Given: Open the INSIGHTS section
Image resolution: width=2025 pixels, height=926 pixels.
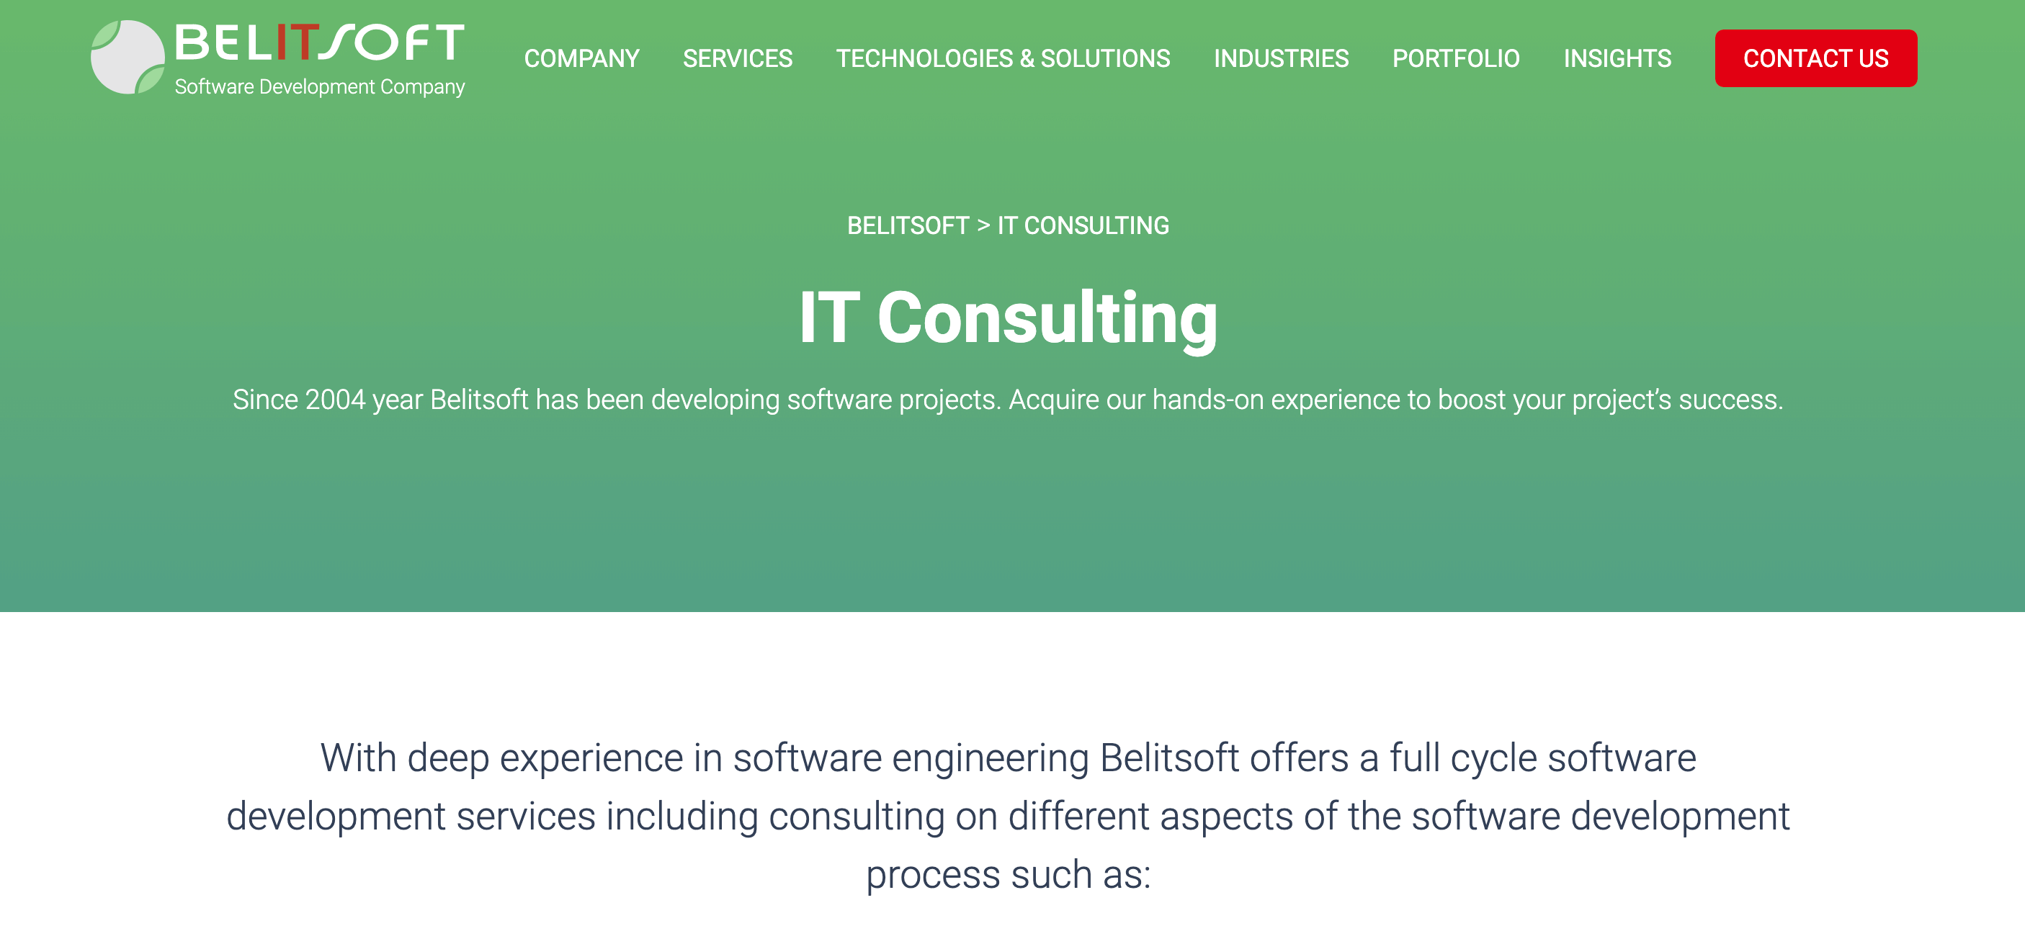Looking at the screenshot, I should coord(1617,58).
